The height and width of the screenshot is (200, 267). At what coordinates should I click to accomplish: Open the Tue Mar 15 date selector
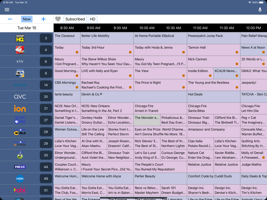pos(27,28)
